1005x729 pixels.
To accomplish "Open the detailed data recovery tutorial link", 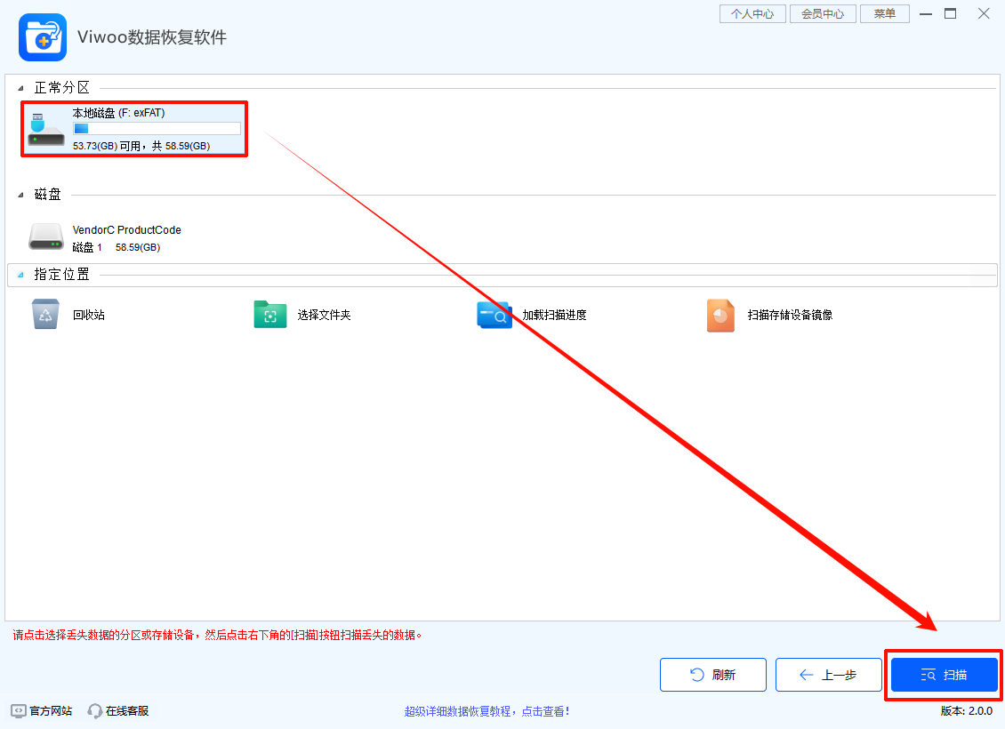I will [x=486, y=711].
